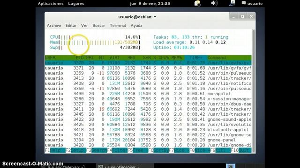Select the nm-applet process row

click(x=148, y=94)
